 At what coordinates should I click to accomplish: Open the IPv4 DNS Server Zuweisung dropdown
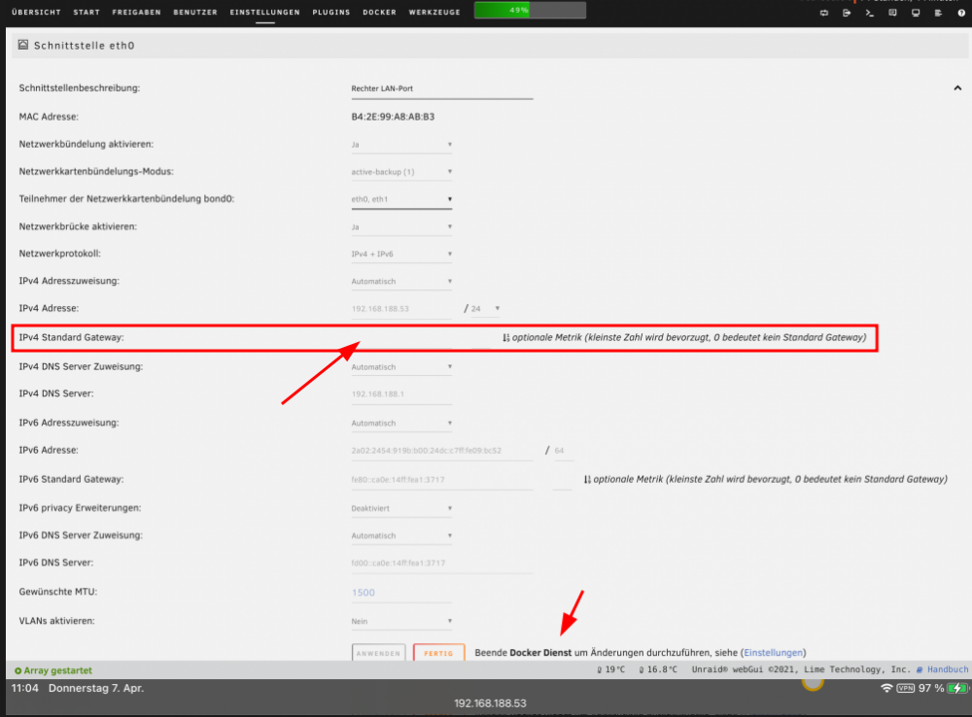coord(401,367)
